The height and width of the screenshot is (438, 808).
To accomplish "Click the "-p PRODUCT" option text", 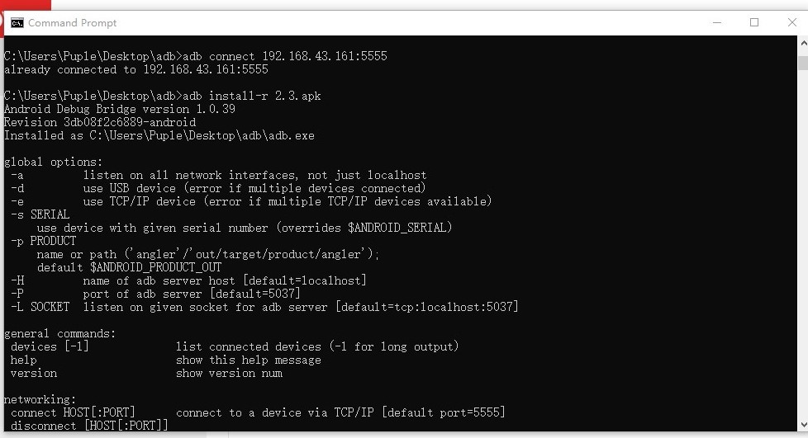I will (43, 241).
